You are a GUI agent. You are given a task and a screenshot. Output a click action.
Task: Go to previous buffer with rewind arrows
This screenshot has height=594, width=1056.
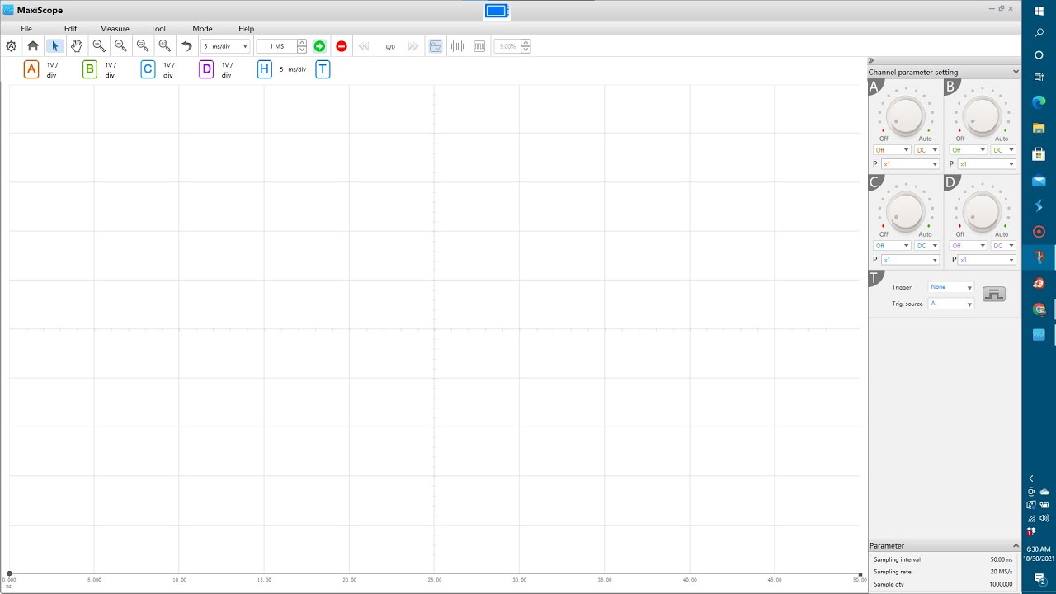364,46
